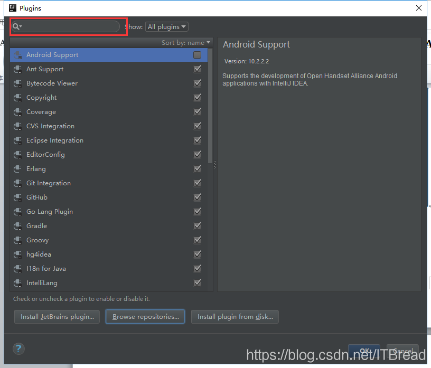Disable the Erlang plugin checkbox
This screenshot has width=431, height=368.
[198, 169]
